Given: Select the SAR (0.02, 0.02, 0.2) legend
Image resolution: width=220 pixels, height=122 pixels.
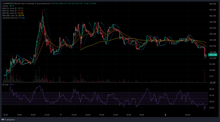Looking at the screenshot, I should (x=14, y=18).
